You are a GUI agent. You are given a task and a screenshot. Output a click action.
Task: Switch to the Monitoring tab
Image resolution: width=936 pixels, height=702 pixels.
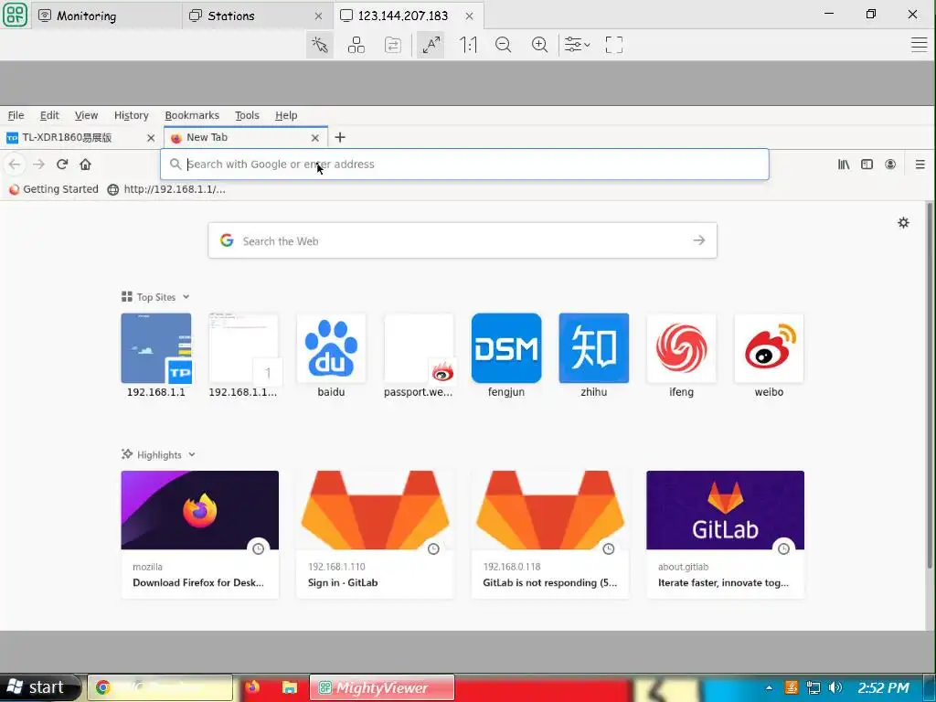[106, 16]
